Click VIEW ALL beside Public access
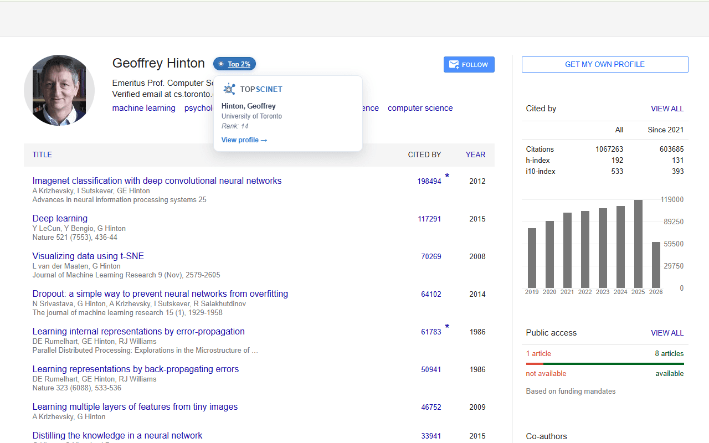Image resolution: width=709 pixels, height=443 pixels. click(667, 333)
